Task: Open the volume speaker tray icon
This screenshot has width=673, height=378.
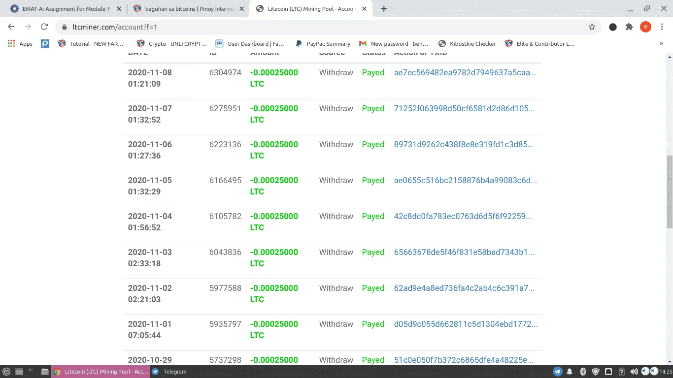Action: point(634,372)
